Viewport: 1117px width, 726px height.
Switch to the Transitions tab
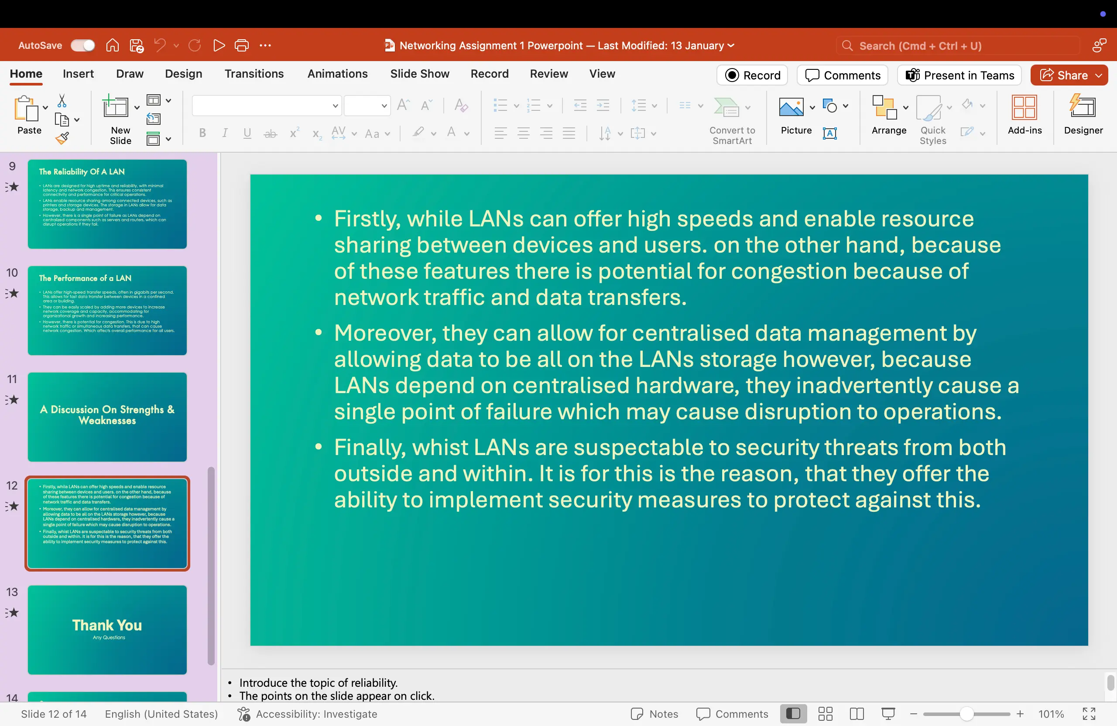254,74
